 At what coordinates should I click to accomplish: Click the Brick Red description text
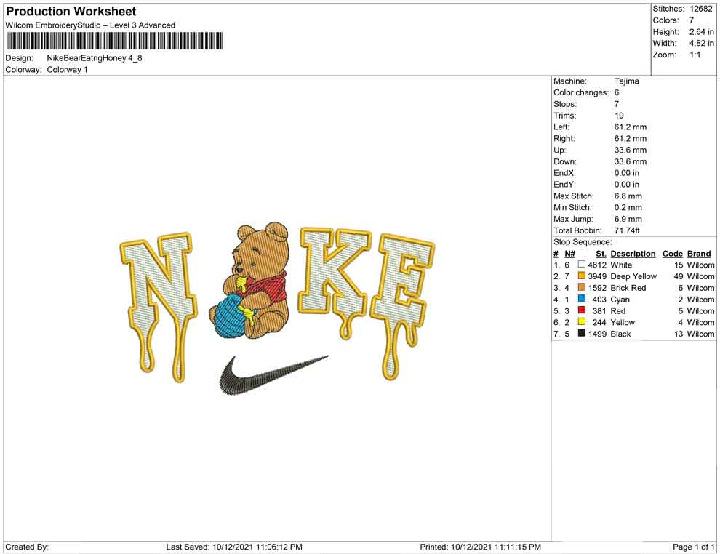pyautogui.click(x=628, y=288)
